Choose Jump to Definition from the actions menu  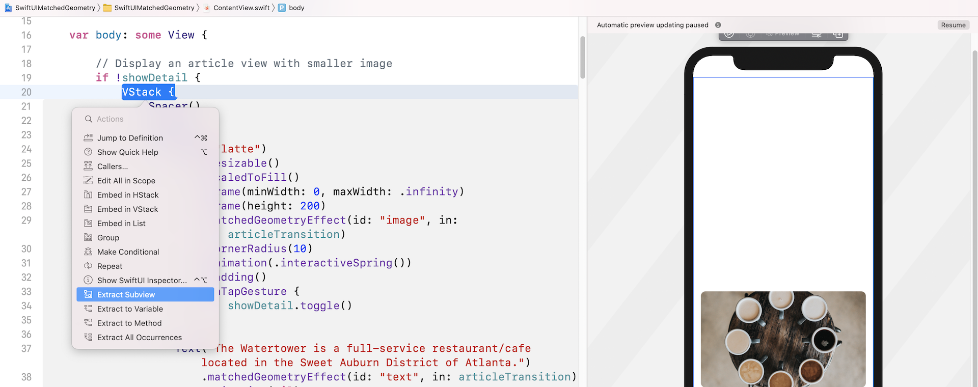click(145, 138)
